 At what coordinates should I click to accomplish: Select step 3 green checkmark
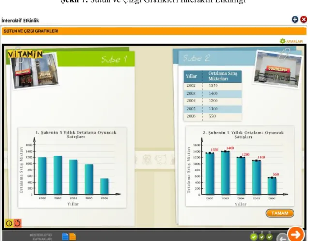click(x=269, y=237)
